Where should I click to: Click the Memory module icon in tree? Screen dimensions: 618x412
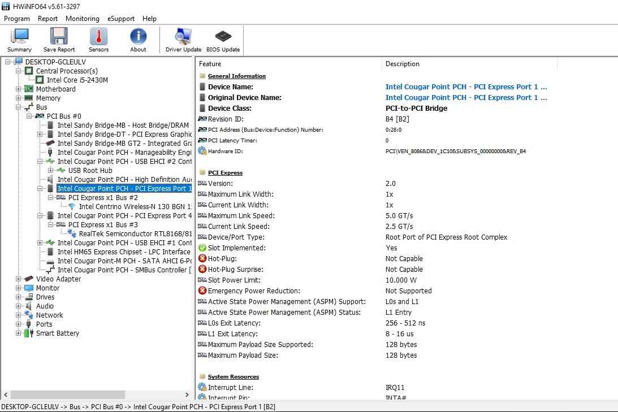[29, 98]
